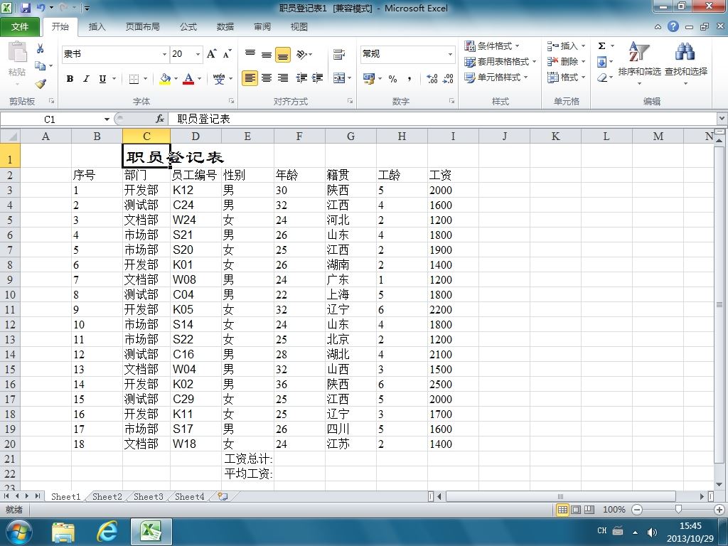728x546 pixels.
Task: Switch to Sheet3 worksheet tab
Action: [x=149, y=496]
